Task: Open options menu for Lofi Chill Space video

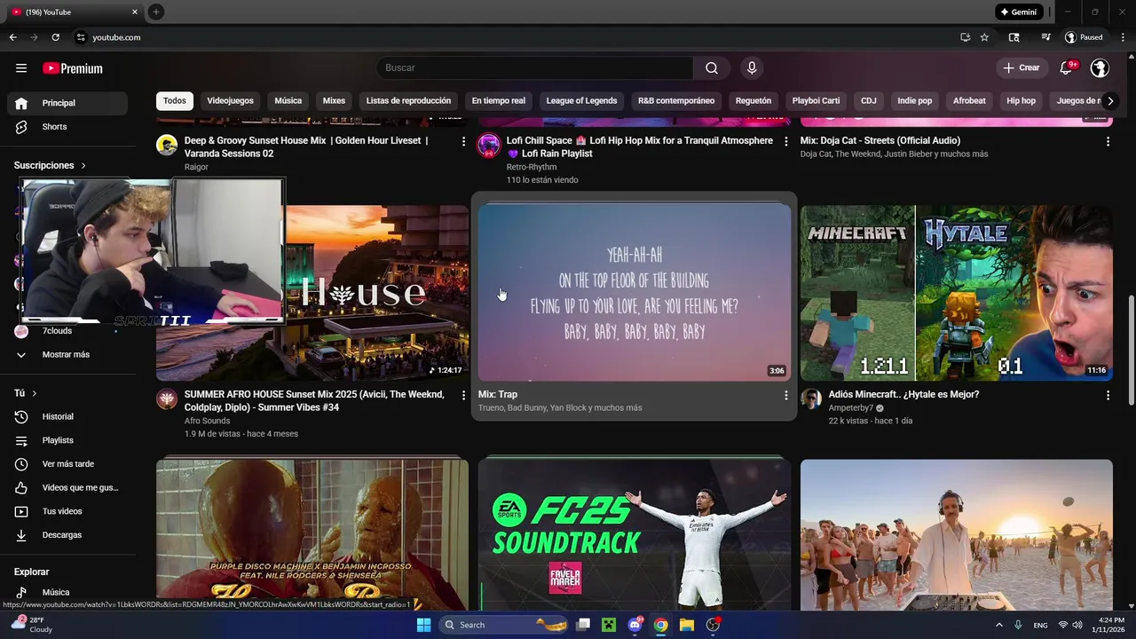Action: coord(785,142)
